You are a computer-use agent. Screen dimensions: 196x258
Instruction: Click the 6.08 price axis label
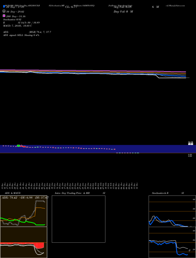190,155
